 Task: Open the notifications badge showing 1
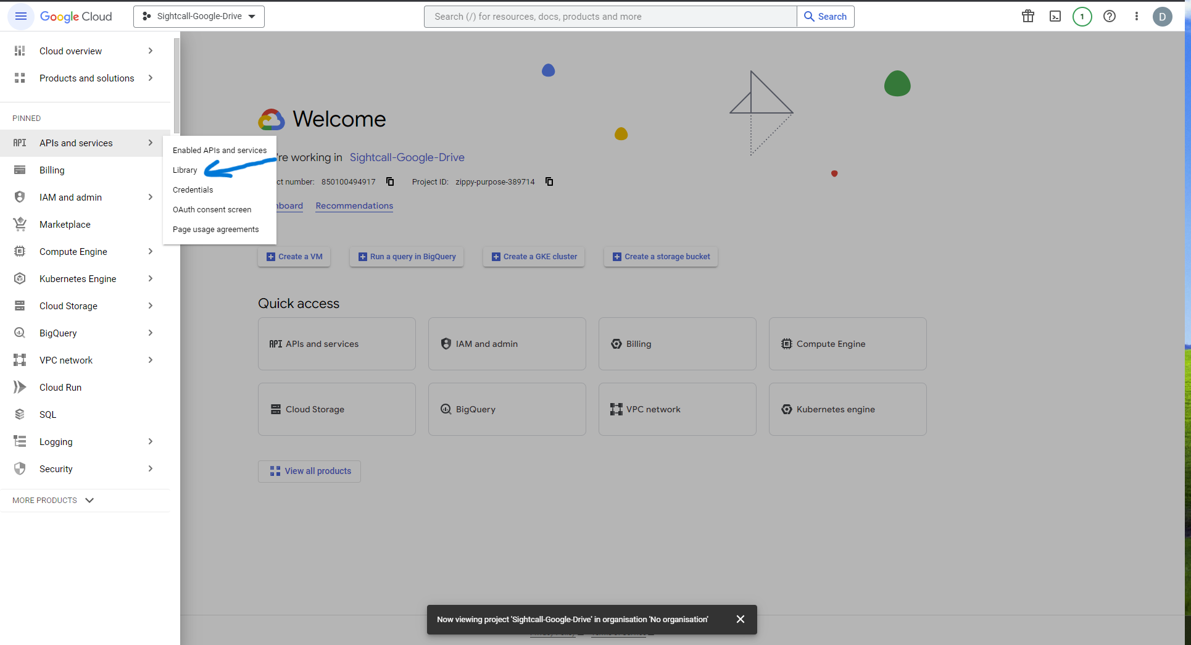[1082, 17]
